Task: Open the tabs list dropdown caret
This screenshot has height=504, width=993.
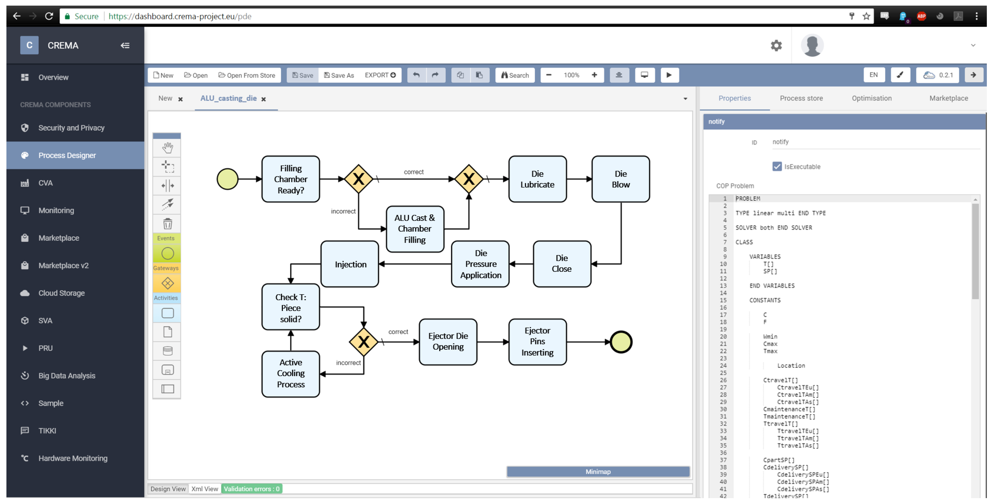Action: tap(685, 99)
